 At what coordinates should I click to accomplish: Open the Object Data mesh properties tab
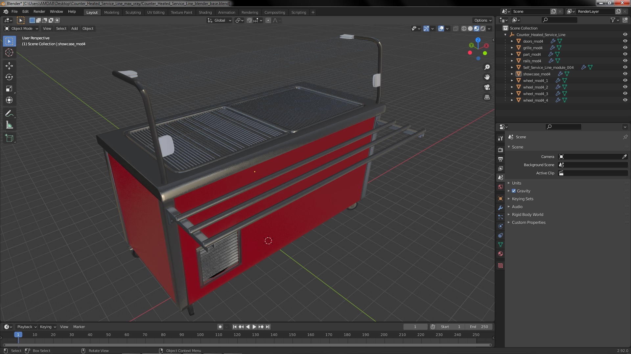tap(501, 245)
